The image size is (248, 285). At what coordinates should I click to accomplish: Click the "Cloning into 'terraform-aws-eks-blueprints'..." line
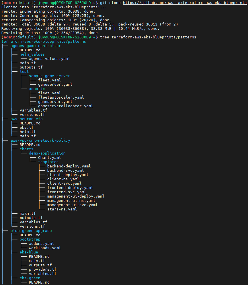54,7
